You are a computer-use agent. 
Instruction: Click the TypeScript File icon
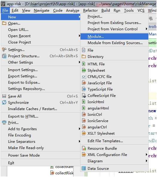[84, 89]
